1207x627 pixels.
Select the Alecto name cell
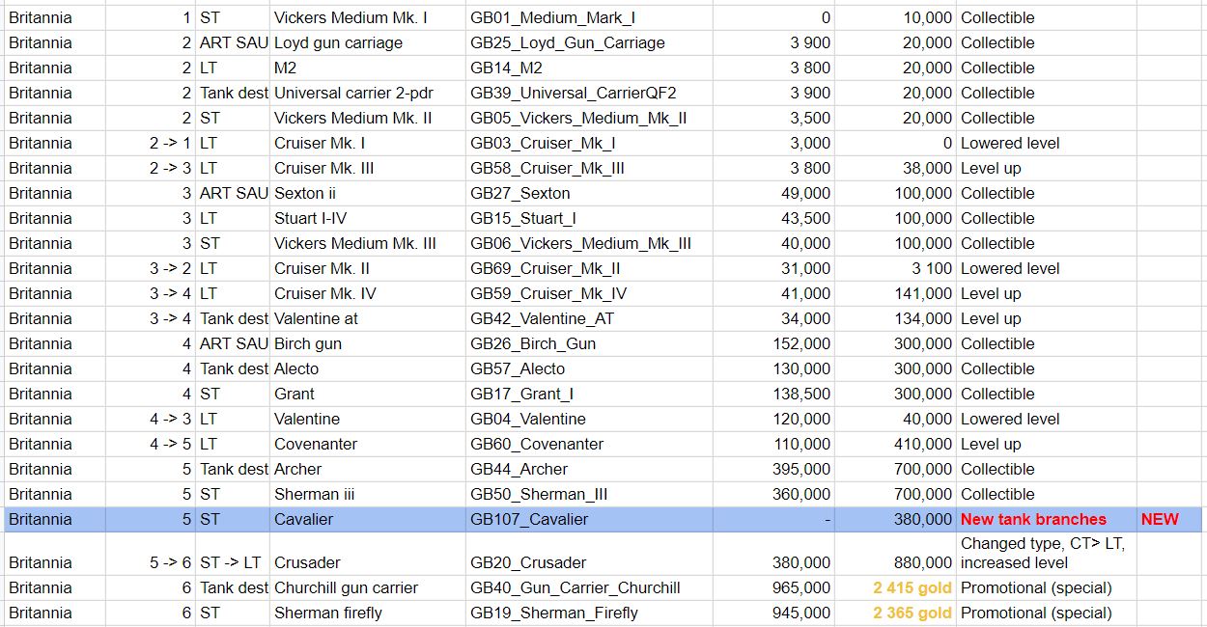click(367, 368)
